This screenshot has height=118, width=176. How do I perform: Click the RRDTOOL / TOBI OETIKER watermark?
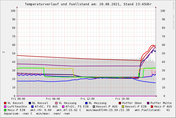pyautogui.click(x=173, y=15)
